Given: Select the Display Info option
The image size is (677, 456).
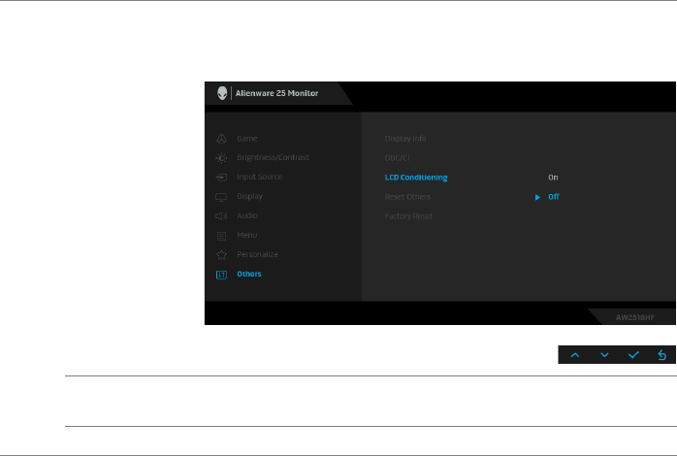Looking at the screenshot, I should 405,139.
